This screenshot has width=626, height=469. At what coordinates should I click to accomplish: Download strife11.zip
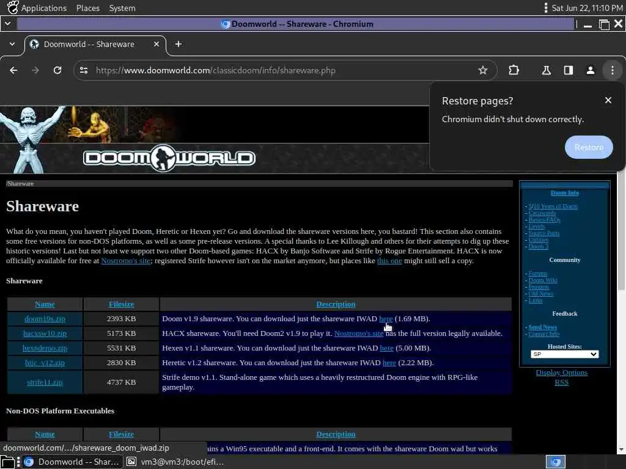[45, 382]
